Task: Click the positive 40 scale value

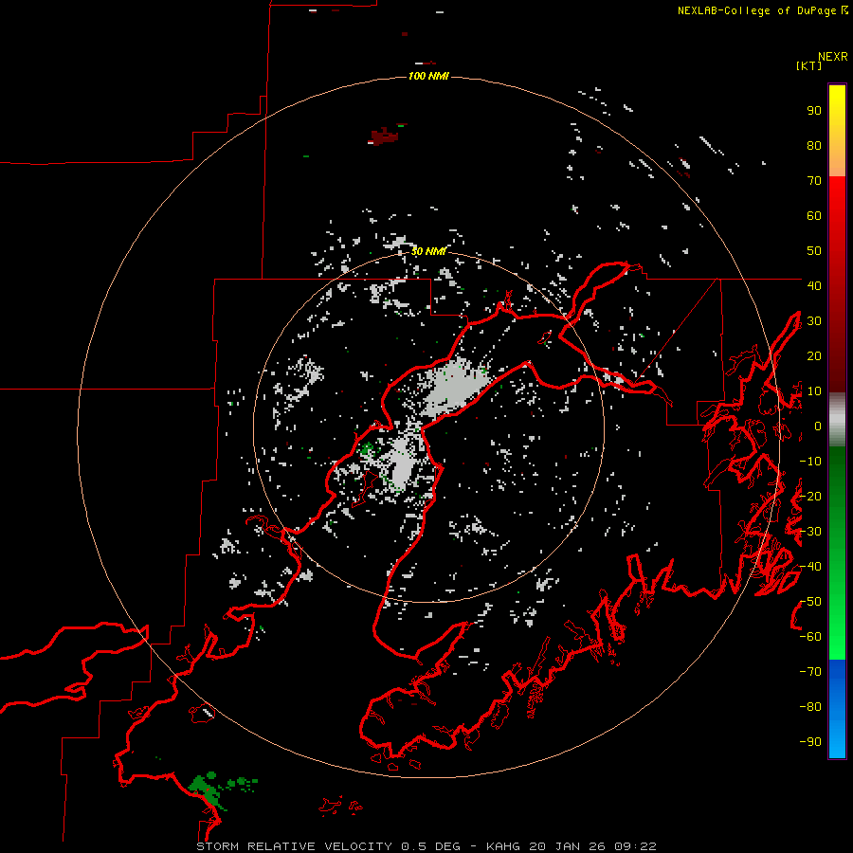Action: (x=814, y=285)
